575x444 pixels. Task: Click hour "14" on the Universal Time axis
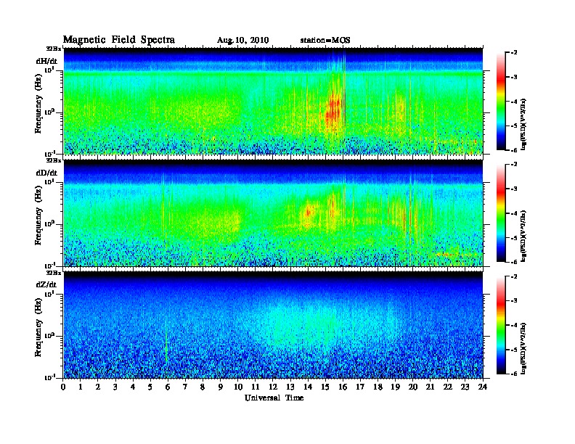(308, 387)
